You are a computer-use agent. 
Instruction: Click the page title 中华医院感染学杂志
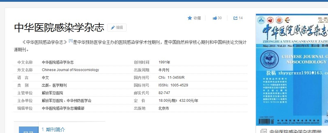(59, 27)
